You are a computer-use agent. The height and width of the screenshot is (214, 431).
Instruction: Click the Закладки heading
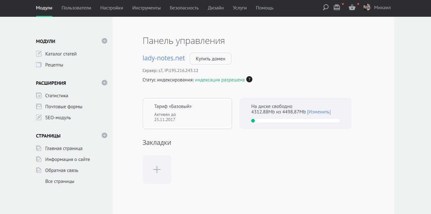pos(157,142)
